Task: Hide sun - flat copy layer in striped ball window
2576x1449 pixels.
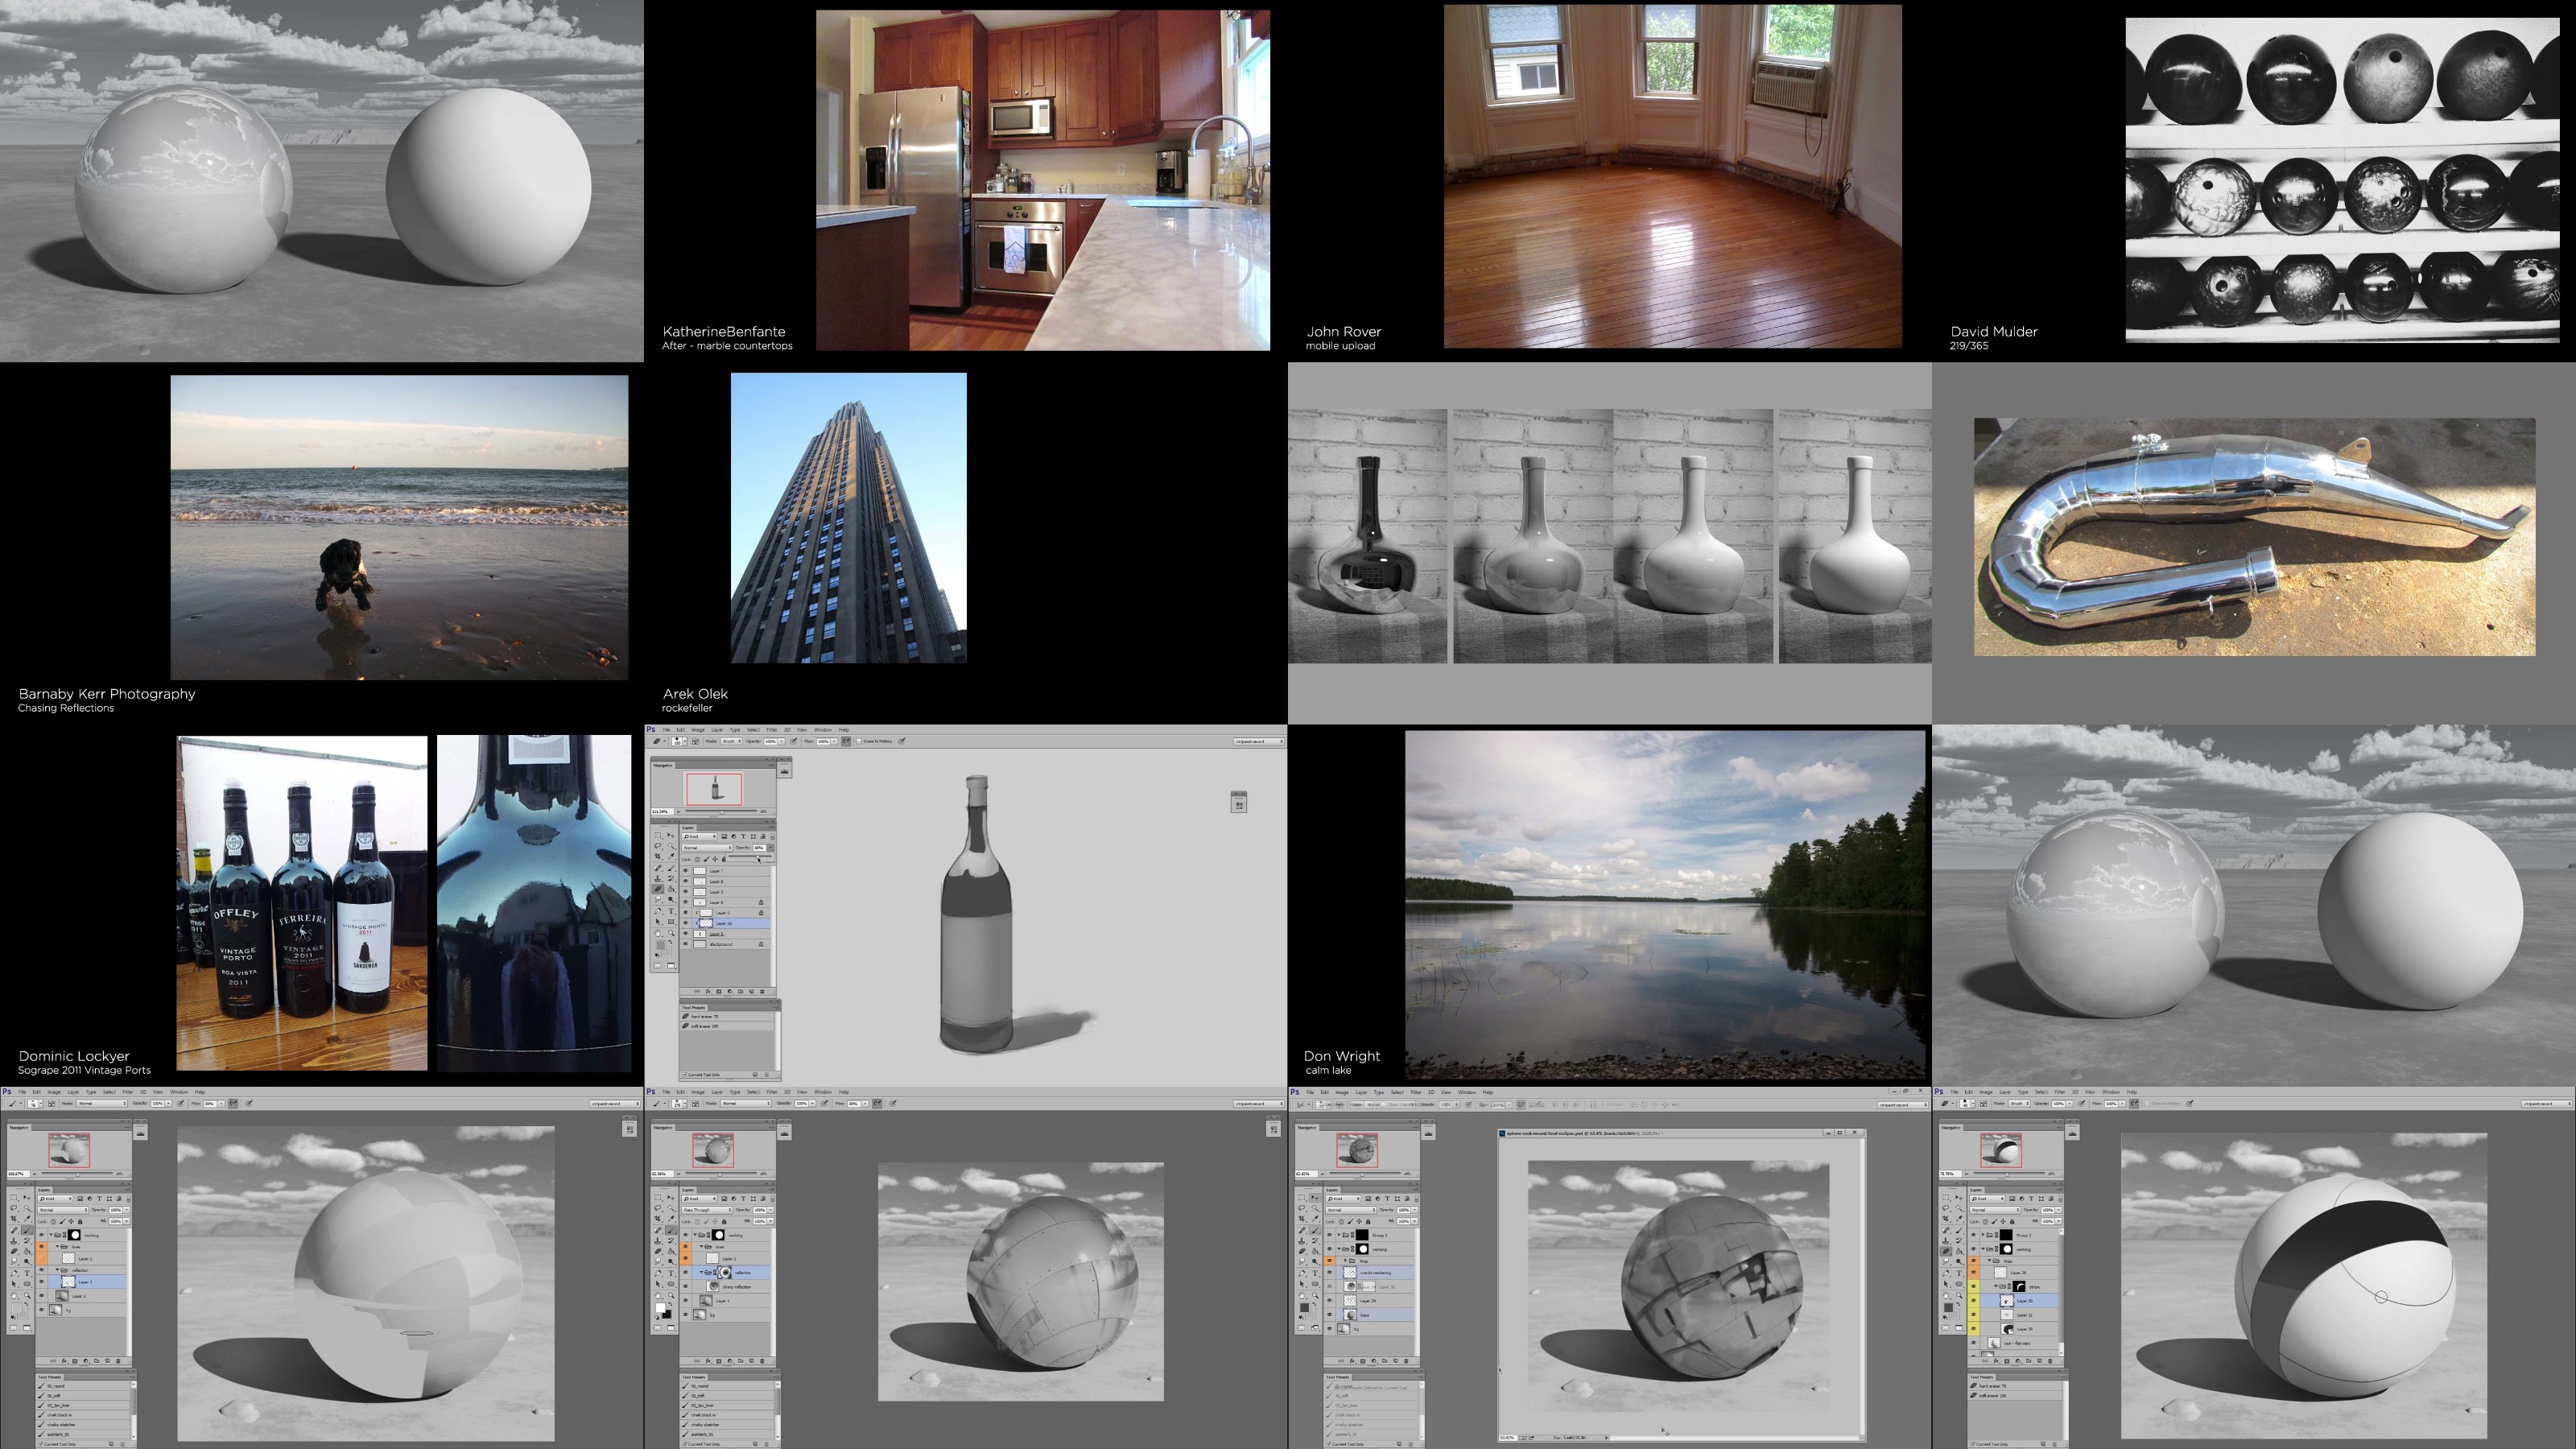Action: tap(1974, 1343)
